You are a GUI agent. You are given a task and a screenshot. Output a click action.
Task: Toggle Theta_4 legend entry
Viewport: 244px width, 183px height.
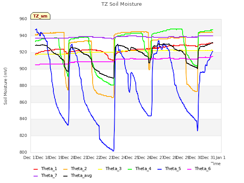click(140, 169)
